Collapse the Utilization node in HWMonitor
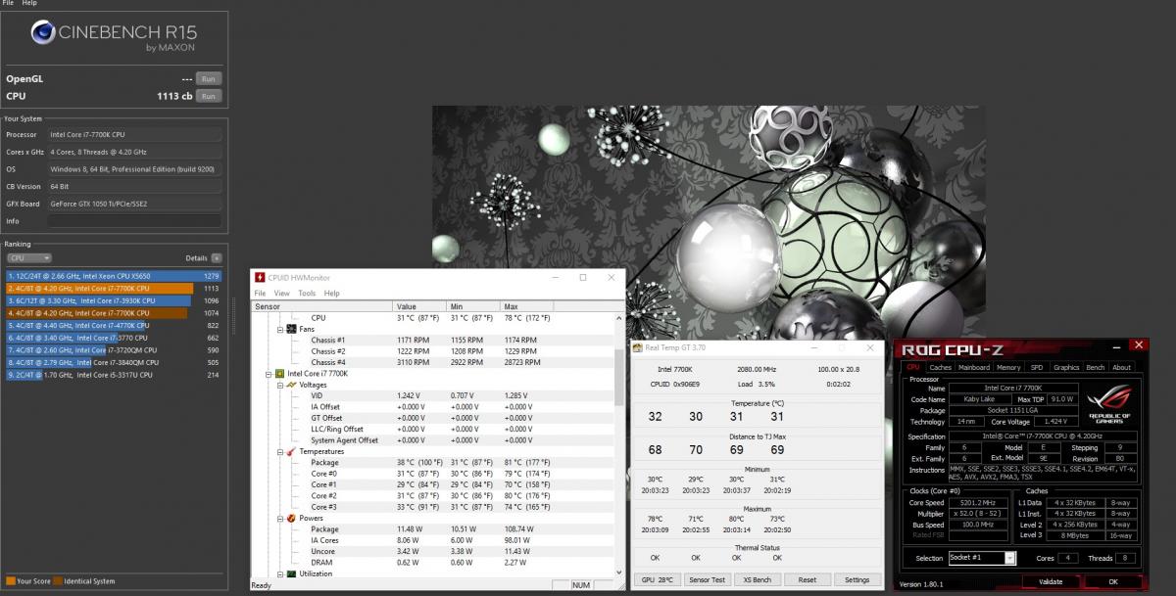This screenshot has height=596, width=1176. coord(280,573)
